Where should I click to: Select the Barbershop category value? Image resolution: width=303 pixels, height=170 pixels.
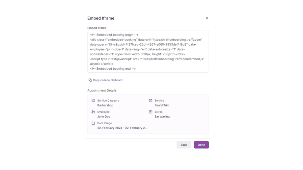pyautogui.click(x=105, y=105)
